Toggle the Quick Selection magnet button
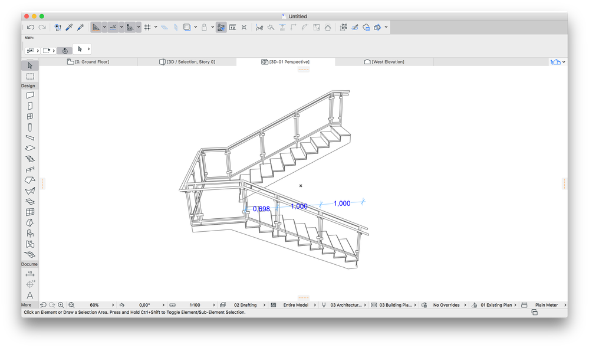Screen dimensions: 589x348 [65, 50]
